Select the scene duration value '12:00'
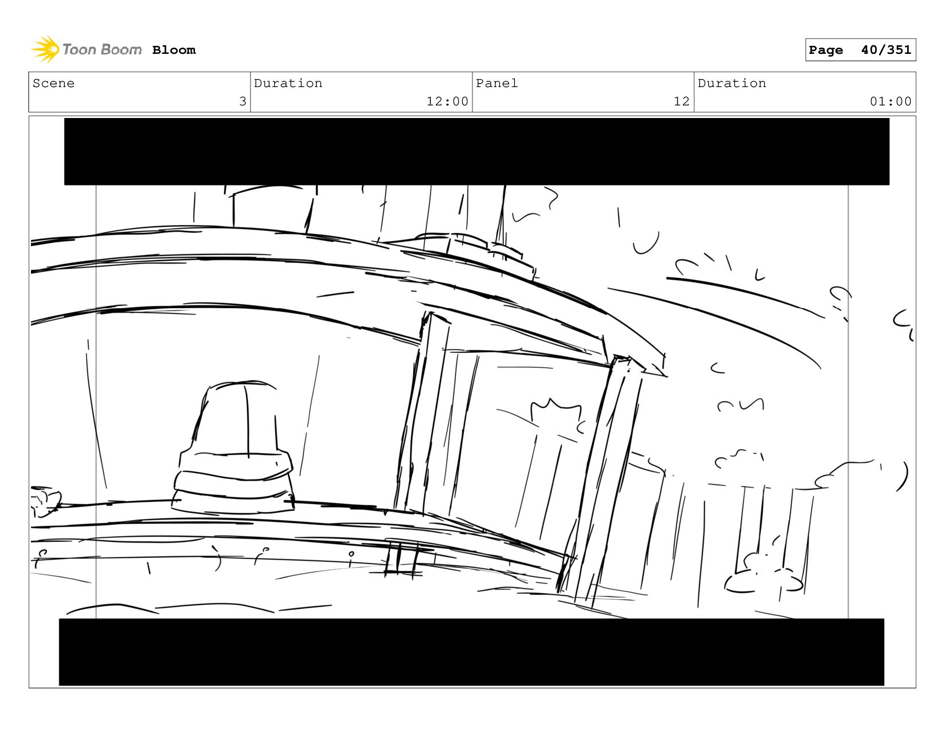Viewport: 945px width, 731px height. pyautogui.click(x=447, y=101)
